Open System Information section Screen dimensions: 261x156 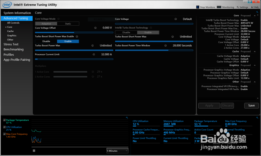(17, 13)
